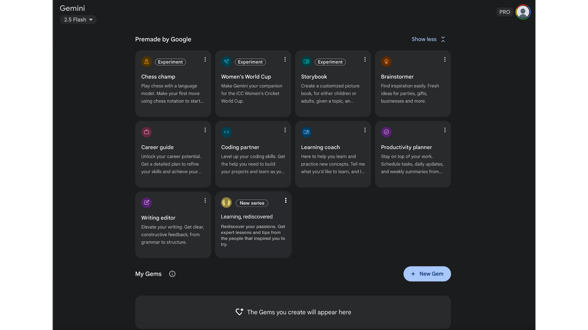The height and width of the screenshot is (330, 588).
Task: Select the Learning coach gem title
Action: click(x=320, y=147)
